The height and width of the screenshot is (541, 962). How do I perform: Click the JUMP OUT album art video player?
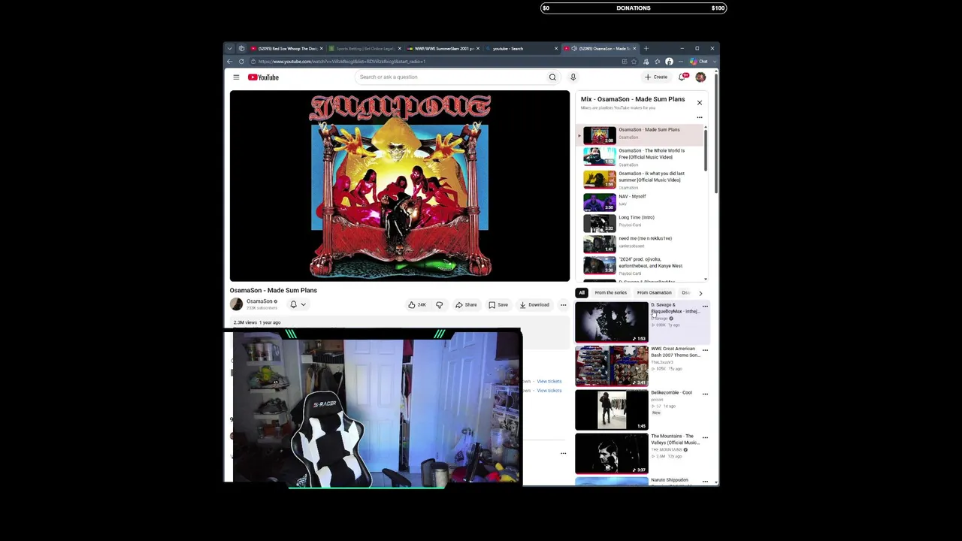point(400,186)
